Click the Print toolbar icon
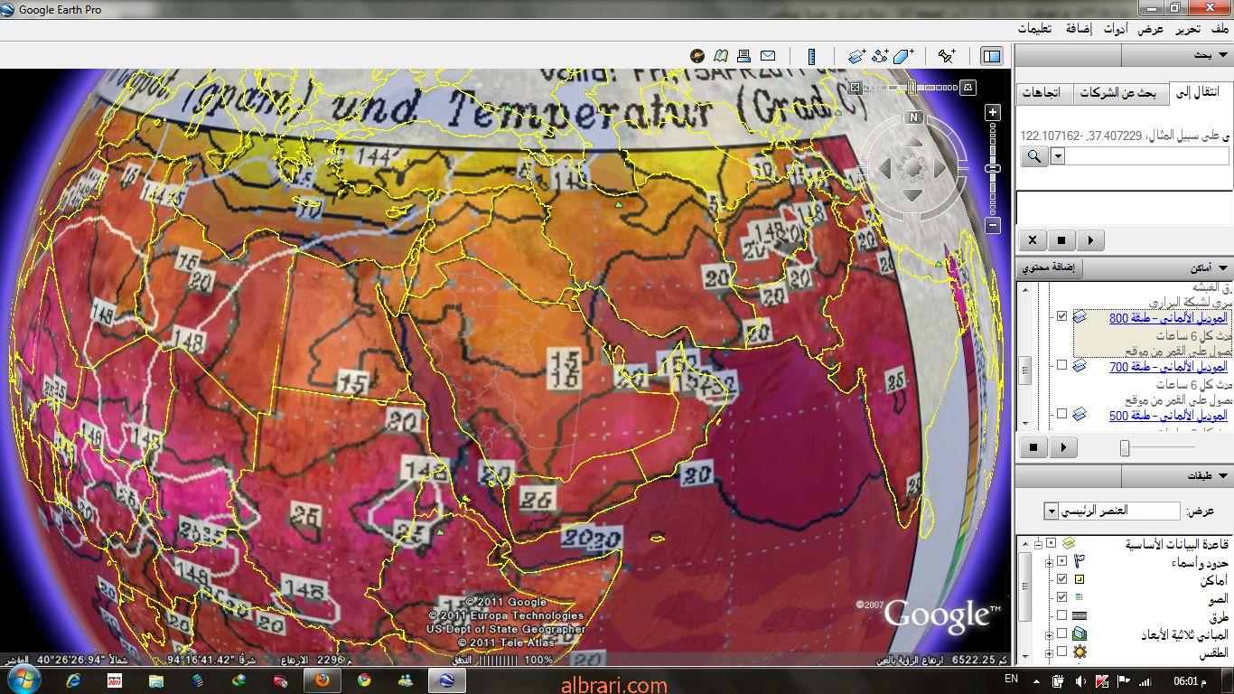Image resolution: width=1234 pixels, height=694 pixels. 743,56
